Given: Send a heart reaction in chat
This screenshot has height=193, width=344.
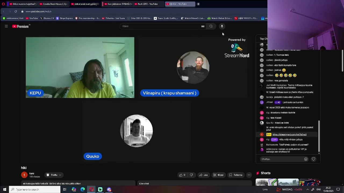Looking at the screenshot, I should click(x=313, y=159).
